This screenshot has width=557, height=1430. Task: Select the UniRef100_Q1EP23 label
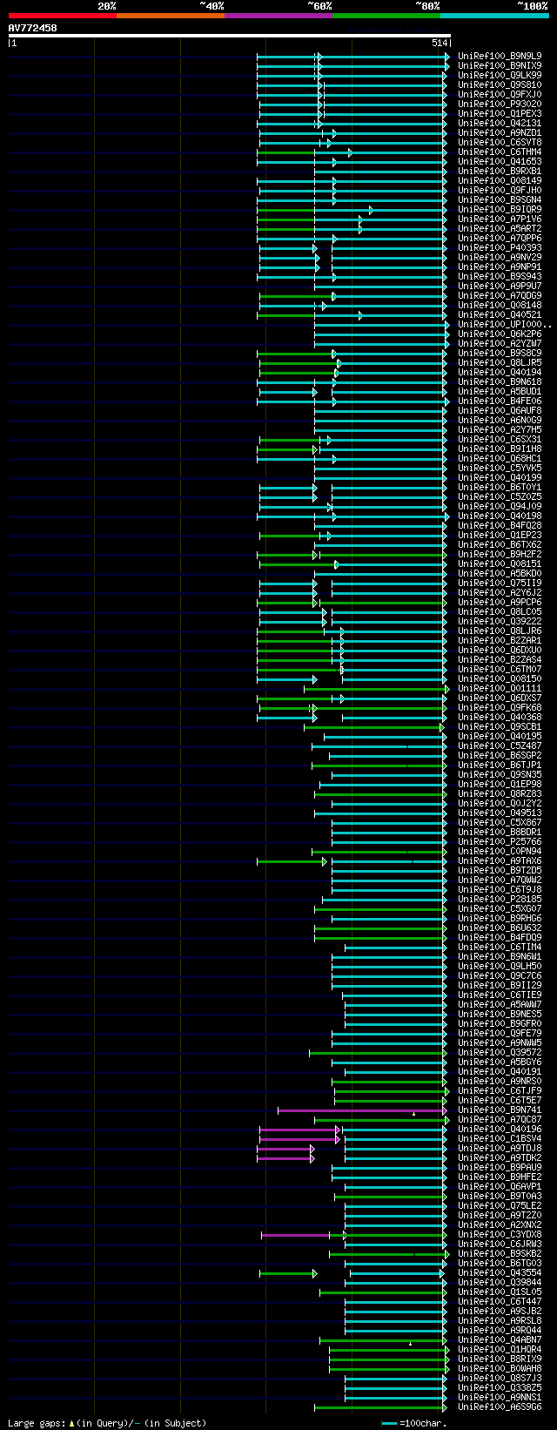tap(500, 535)
